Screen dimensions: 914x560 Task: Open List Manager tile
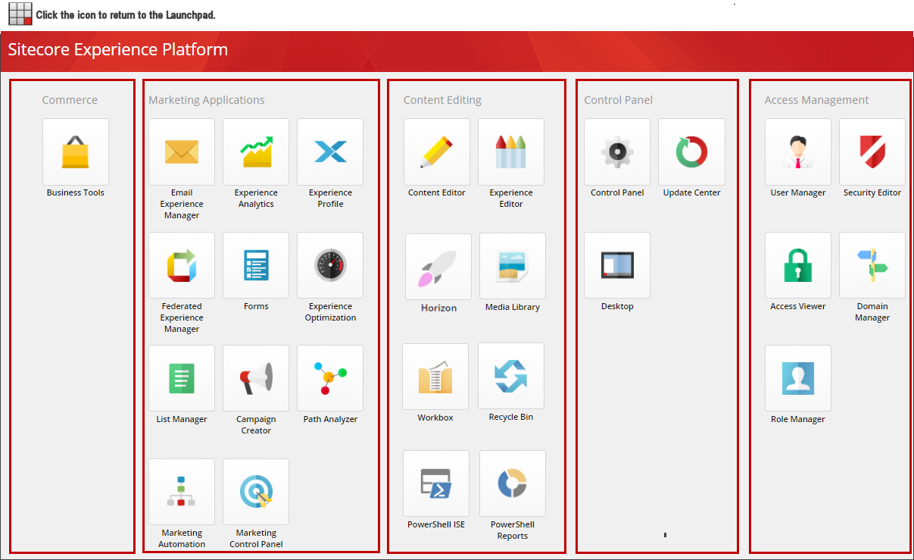[x=182, y=378]
